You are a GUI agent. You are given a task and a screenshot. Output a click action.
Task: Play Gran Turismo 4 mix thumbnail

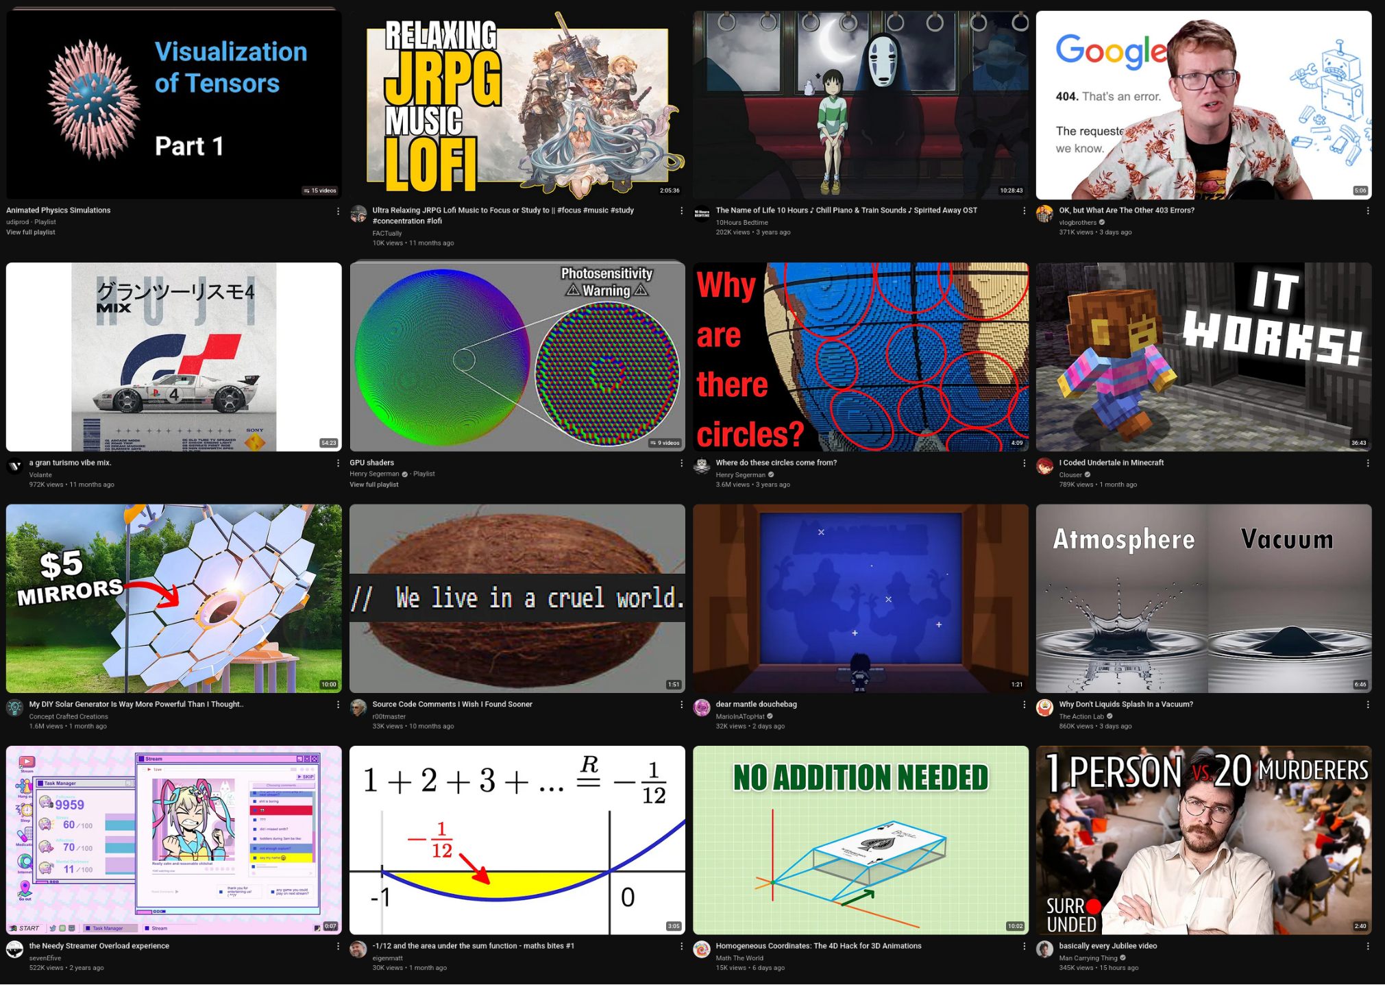(x=174, y=356)
